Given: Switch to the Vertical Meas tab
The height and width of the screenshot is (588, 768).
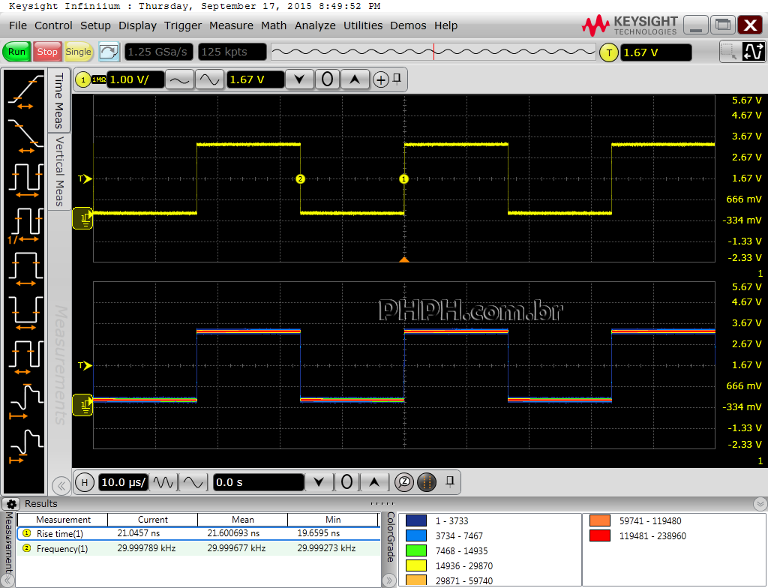Looking at the screenshot, I should coord(59,171).
